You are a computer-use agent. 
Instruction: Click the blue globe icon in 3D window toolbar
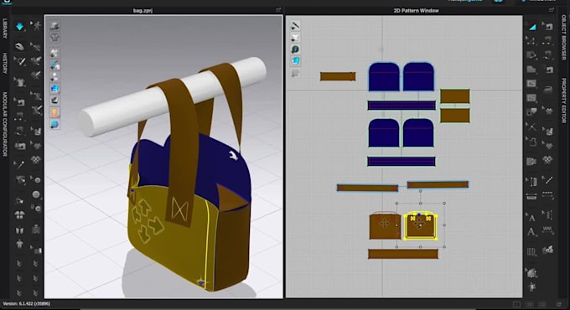coord(54,124)
